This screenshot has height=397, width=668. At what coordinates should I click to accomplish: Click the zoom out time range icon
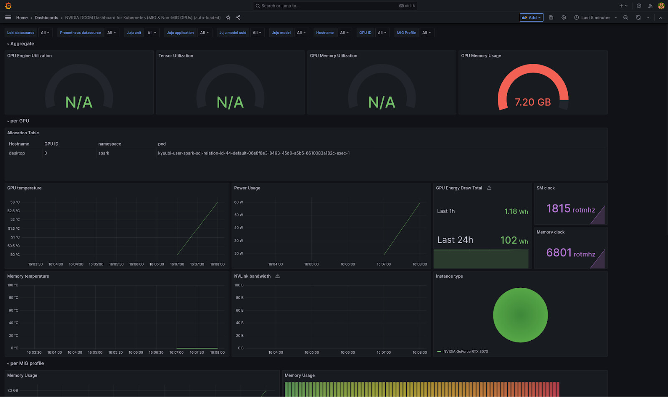pos(625,18)
